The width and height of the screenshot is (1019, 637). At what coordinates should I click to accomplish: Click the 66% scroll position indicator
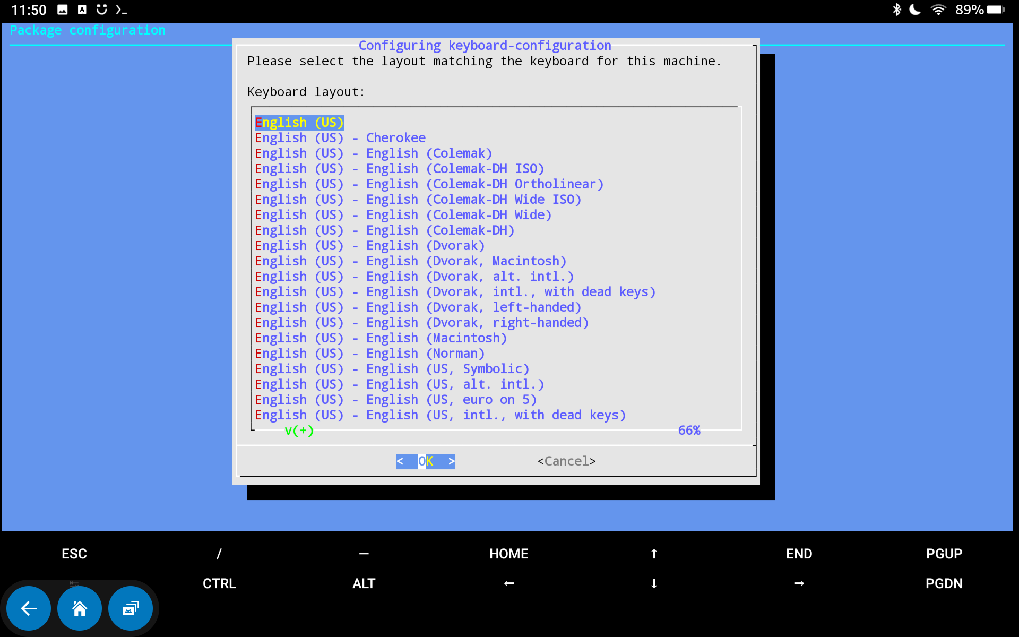689,431
